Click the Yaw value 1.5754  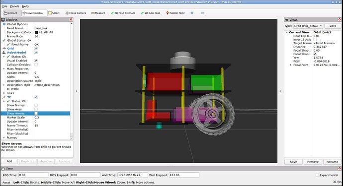pos(318,58)
